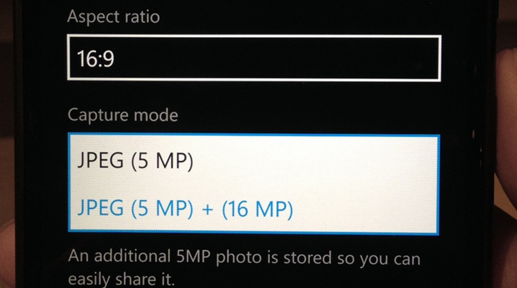The image size is (517, 288).
Task: Click empty area inside Aspect ratio box
Action: tap(277, 58)
